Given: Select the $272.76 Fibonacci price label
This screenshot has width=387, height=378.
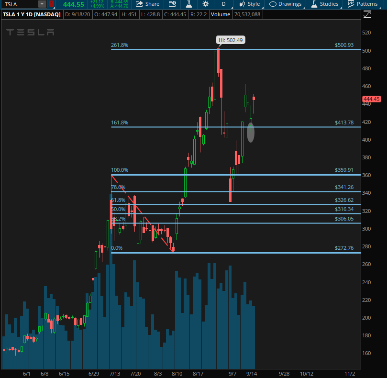Looking at the screenshot, I should click(344, 248).
